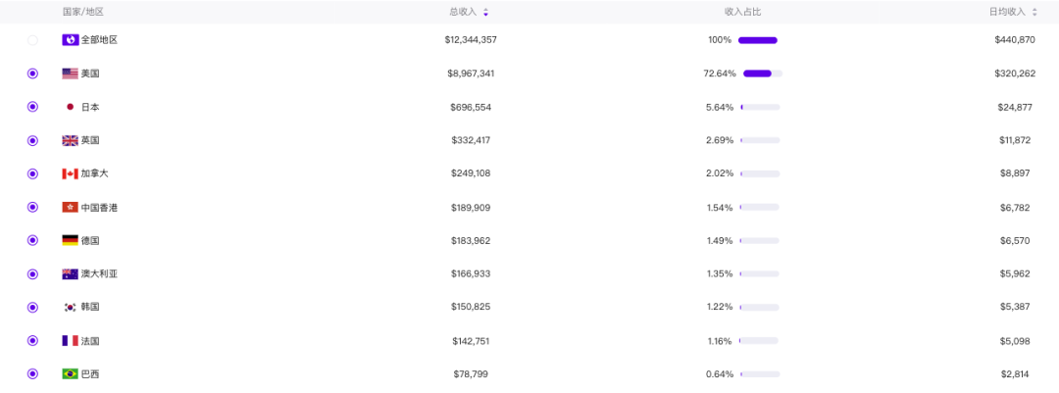Click the 72.64% revenue share bar
Viewport: 1059px width, 393px height.
(x=761, y=74)
